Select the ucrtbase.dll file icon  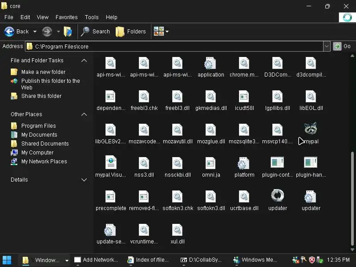tap(244, 197)
